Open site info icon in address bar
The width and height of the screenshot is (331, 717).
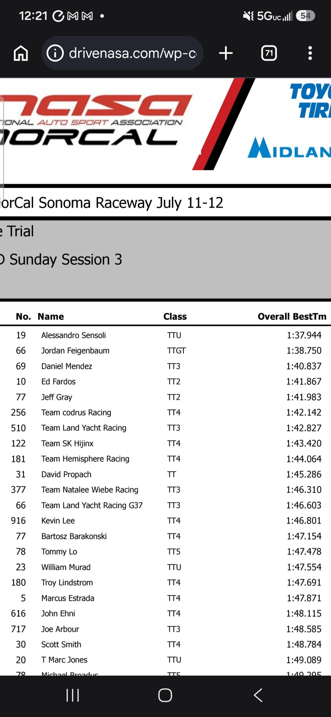pos(55,53)
